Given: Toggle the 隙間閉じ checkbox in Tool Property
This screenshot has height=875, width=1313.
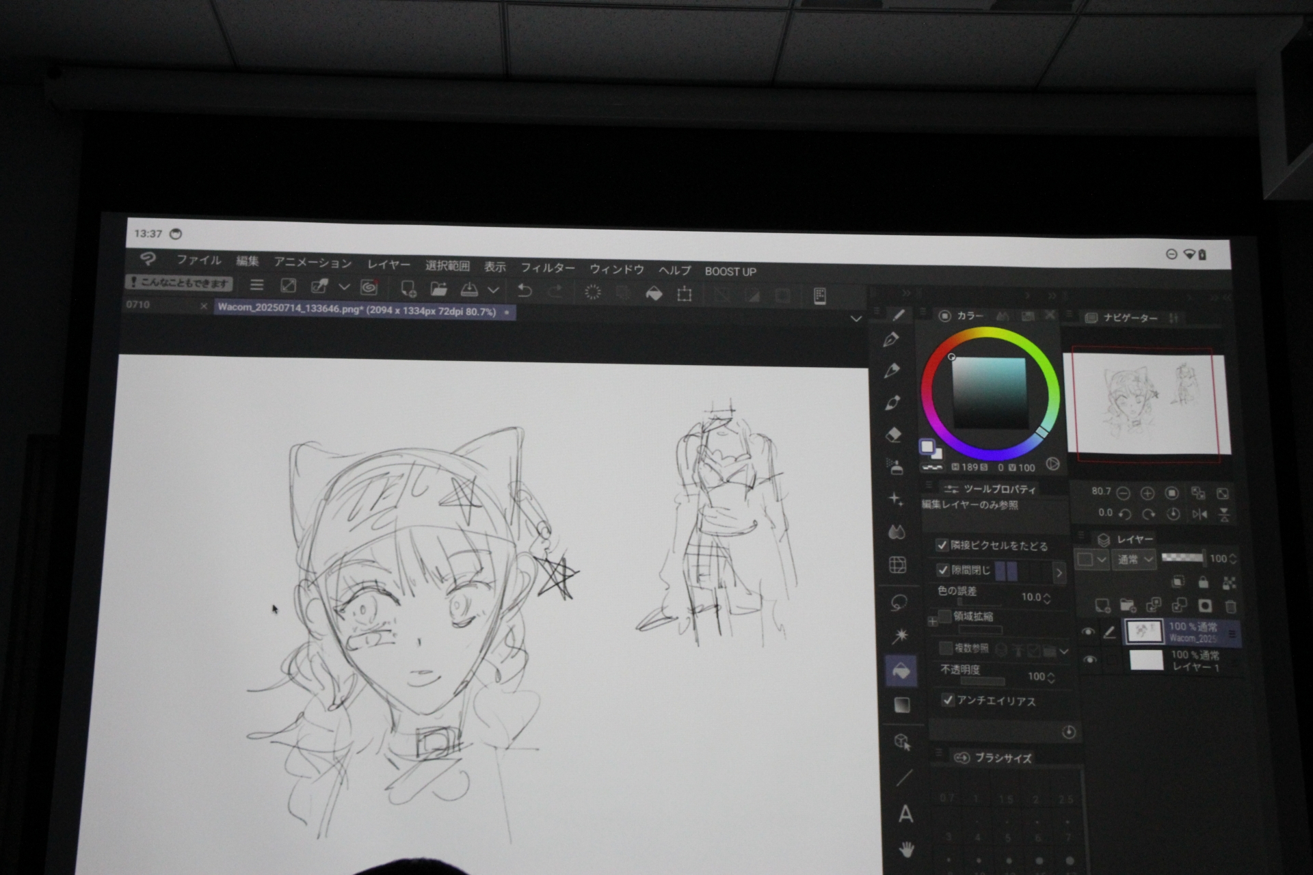Looking at the screenshot, I should (x=942, y=571).
